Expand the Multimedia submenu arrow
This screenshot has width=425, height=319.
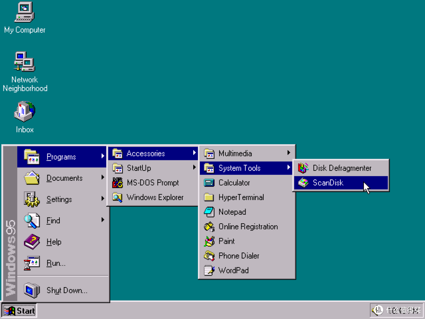click(x=289, y=153)
